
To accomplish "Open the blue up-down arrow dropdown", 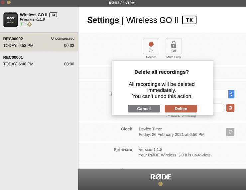I will click(x=231, y=94).
